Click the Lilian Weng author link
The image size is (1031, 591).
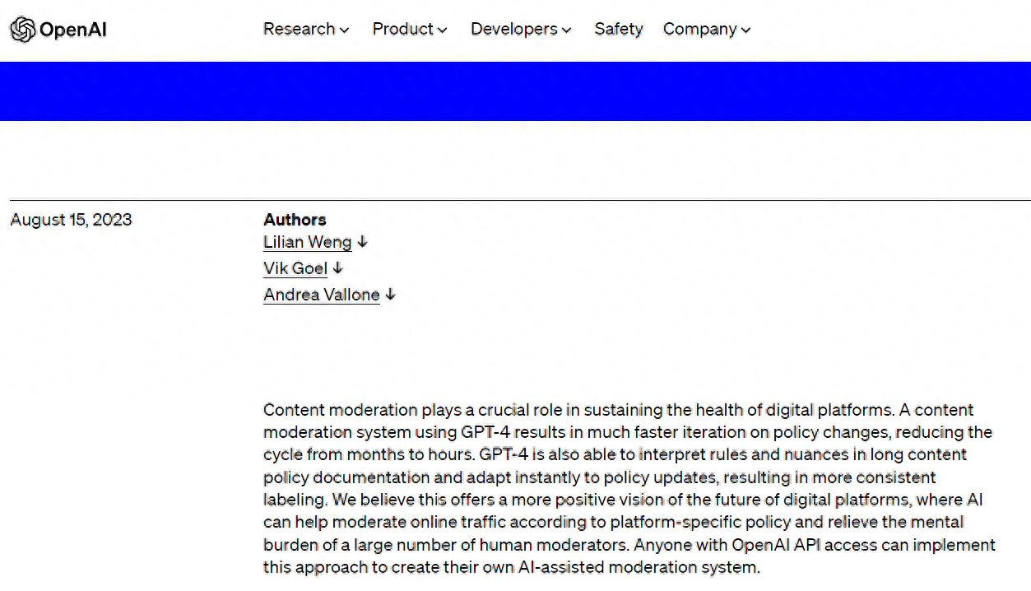click(307, 242)
